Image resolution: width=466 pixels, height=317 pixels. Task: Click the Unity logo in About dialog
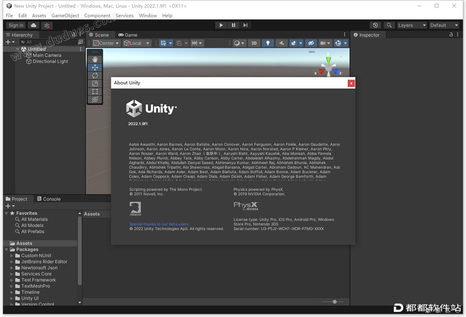tap(151, 109)
